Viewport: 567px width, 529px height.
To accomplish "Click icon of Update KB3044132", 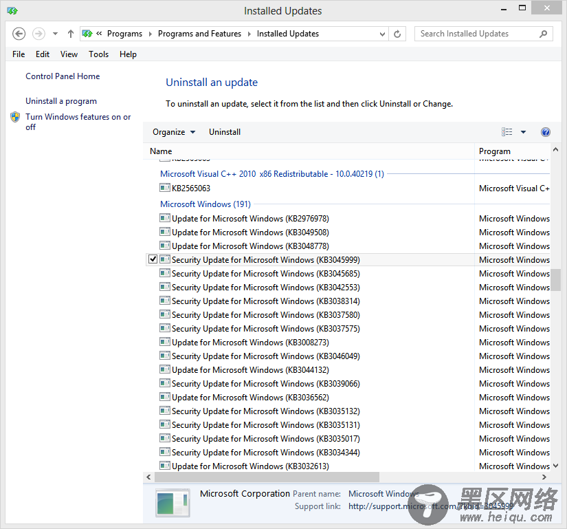I will [x=165, y=369].
